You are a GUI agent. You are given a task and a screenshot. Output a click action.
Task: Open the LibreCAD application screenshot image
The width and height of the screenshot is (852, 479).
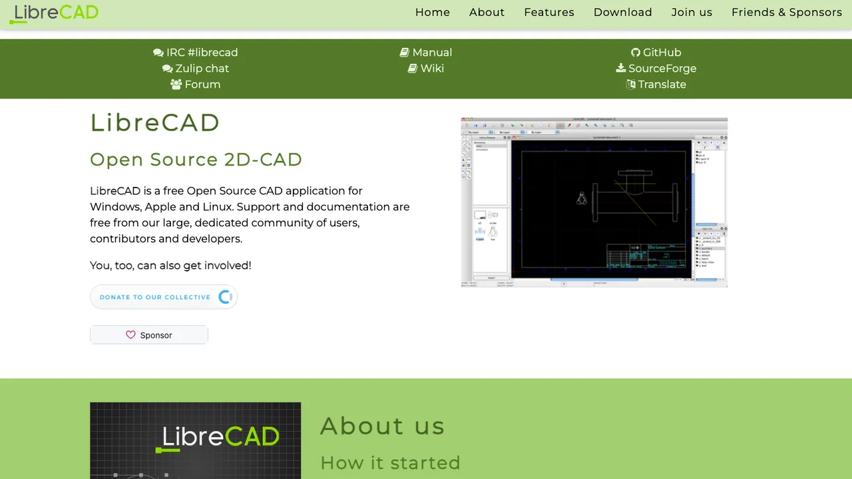tap(594, 202)
